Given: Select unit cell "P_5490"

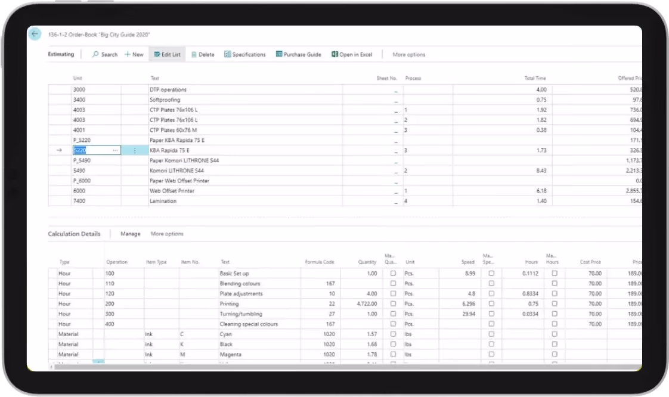Looking at the screenshot, I should pyautogui.click(x=82, y=161).
